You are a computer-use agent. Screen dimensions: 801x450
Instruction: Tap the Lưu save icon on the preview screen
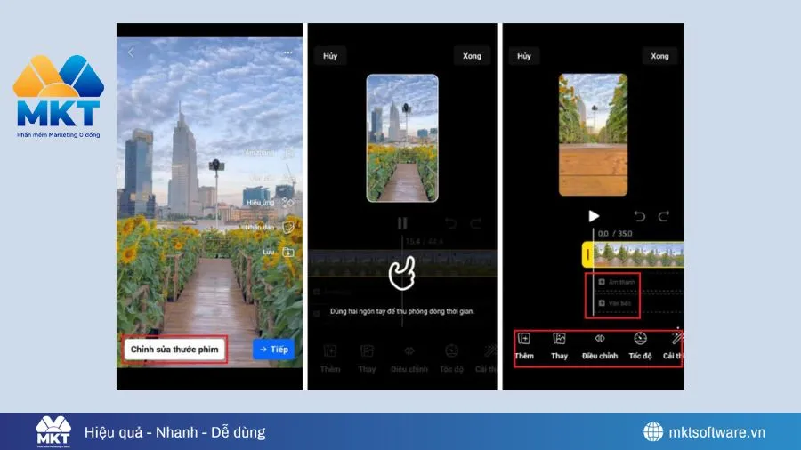288,252
